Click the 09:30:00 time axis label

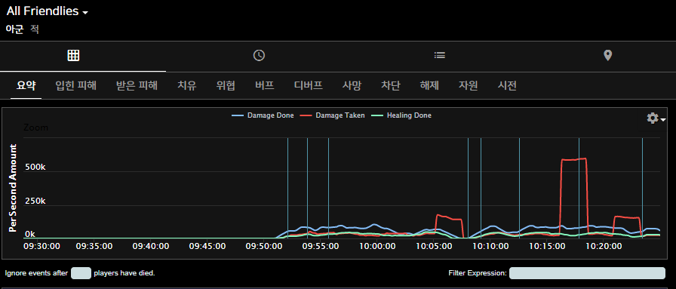point(41,246)
